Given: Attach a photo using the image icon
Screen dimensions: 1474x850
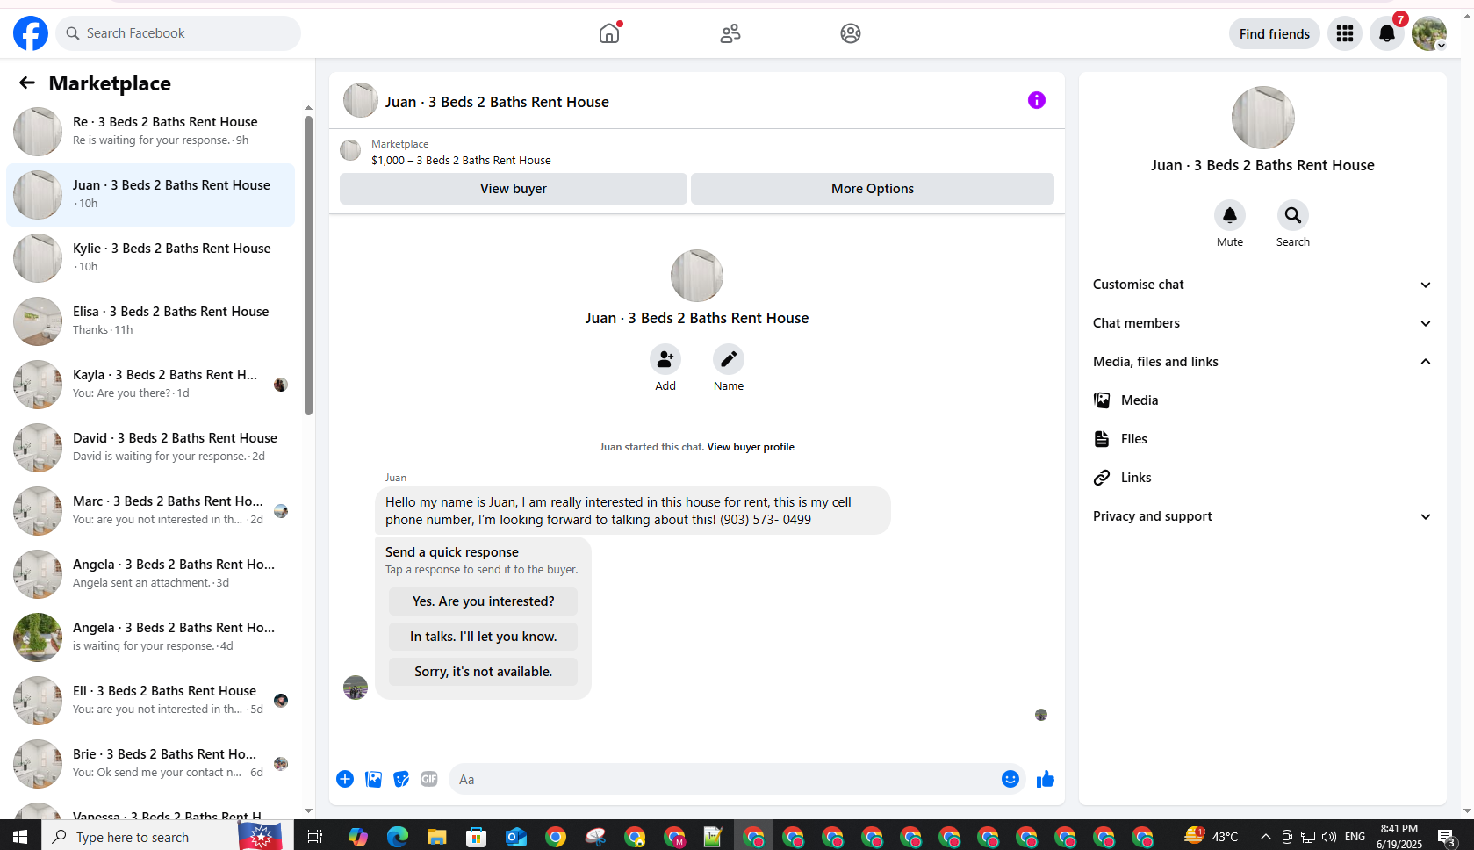Looking at the screenshot, I should click(373, 779).
